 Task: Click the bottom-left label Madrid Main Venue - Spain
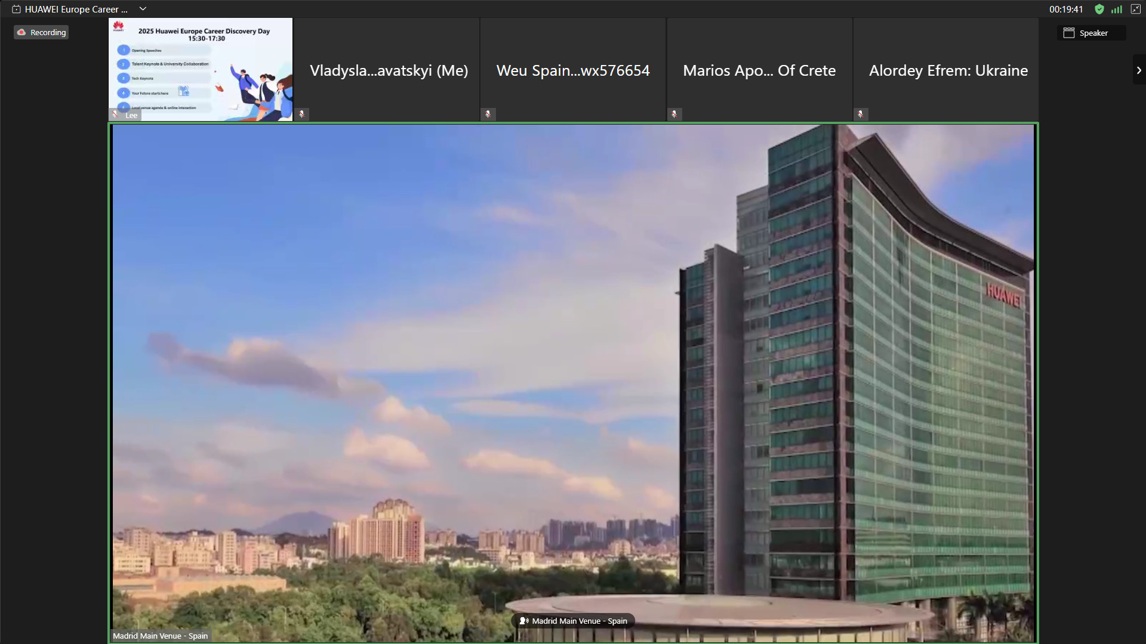coord(161,636)
